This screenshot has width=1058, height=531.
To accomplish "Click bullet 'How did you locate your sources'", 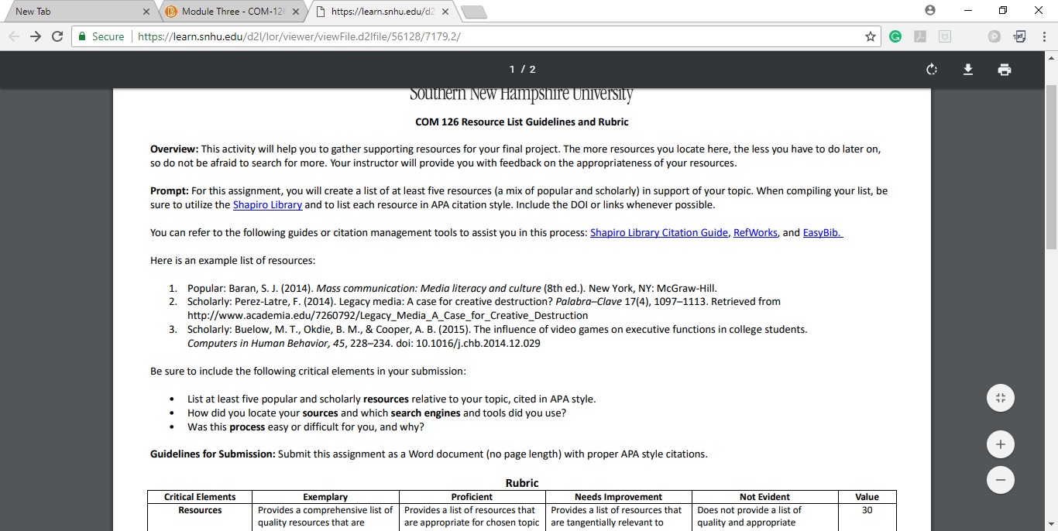I will (376, 413).
